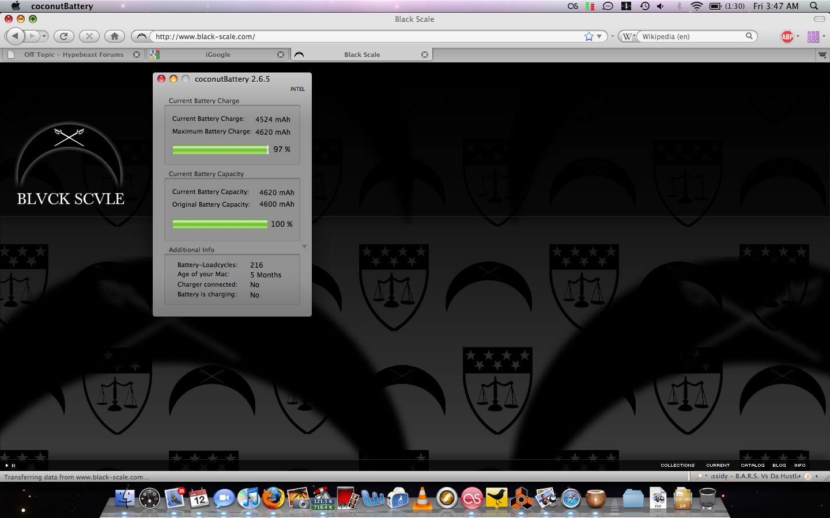This screenshot has height=518, width=830.
Task: Focus the Wikipedia (en) search field
Action: pyautogui.click(x=692, y=36)
